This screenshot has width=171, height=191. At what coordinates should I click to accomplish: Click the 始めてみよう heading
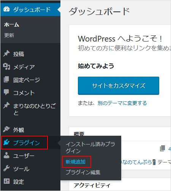click(96, 66)
